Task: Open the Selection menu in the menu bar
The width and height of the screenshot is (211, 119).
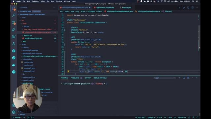Action: coord(35,1)
